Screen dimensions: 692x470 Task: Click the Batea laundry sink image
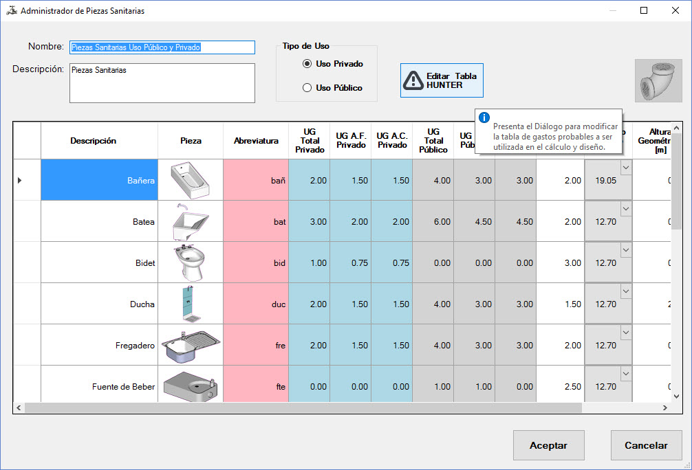(191, 221)
